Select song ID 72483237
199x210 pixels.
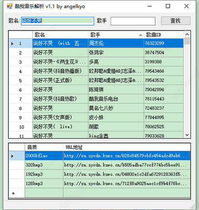164,108
